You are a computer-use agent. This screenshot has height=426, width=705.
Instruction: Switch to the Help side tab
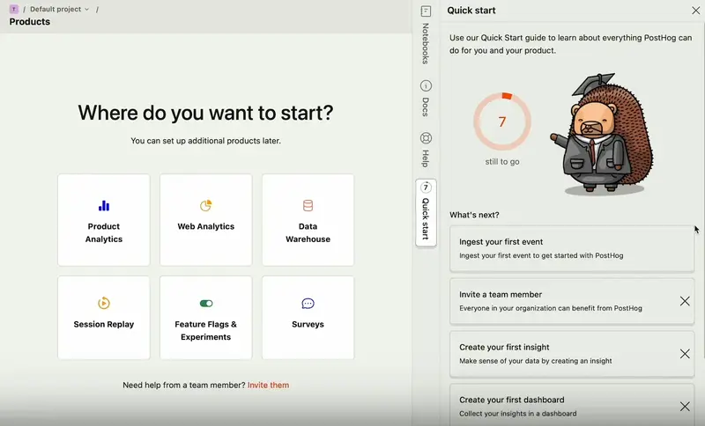(x=426, y=150)
